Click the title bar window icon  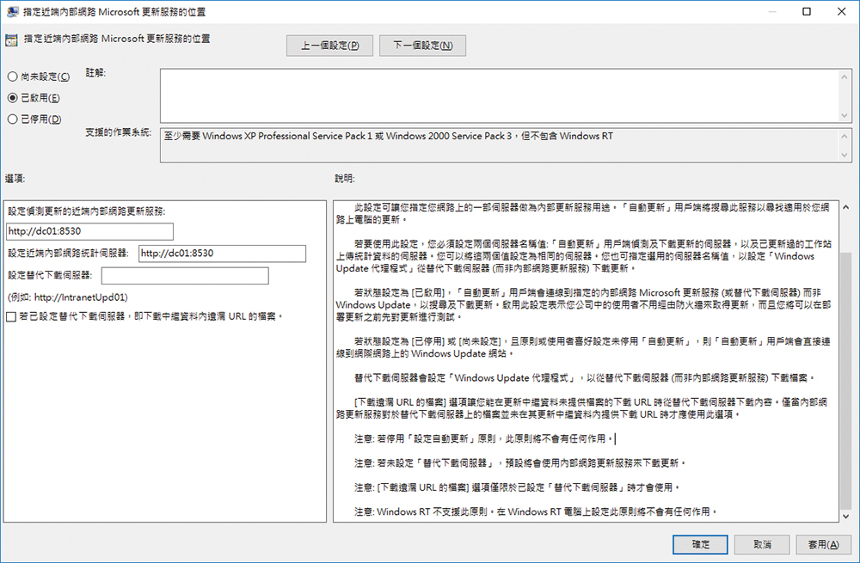coord(12,11)
